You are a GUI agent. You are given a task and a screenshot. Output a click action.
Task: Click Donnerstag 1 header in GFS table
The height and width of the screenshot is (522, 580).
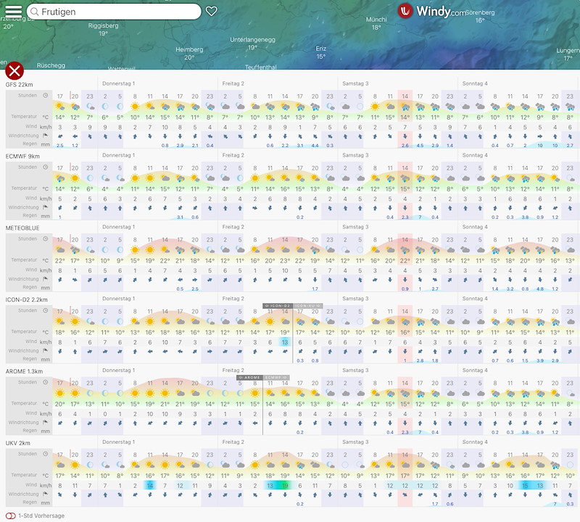(x=118, y=83)
